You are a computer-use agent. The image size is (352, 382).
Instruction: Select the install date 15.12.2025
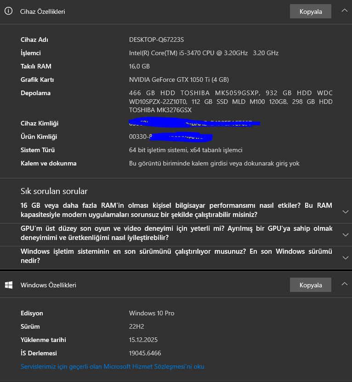click(x=143, y=340)
